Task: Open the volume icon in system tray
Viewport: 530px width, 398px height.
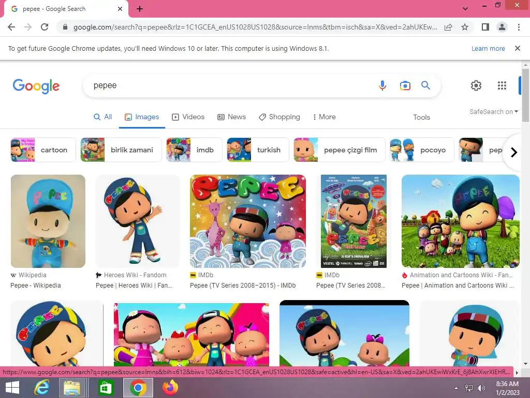Action: coord(481,388)
